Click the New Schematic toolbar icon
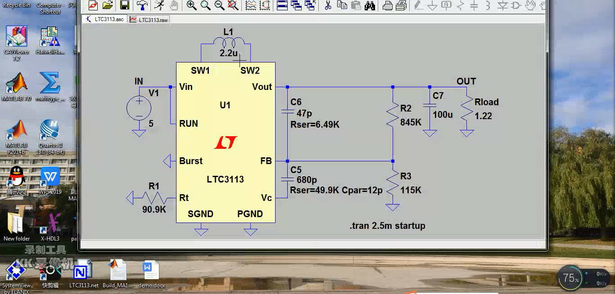Image resolution: width=615 pixels, height=294 pixels. coord(93,5)
